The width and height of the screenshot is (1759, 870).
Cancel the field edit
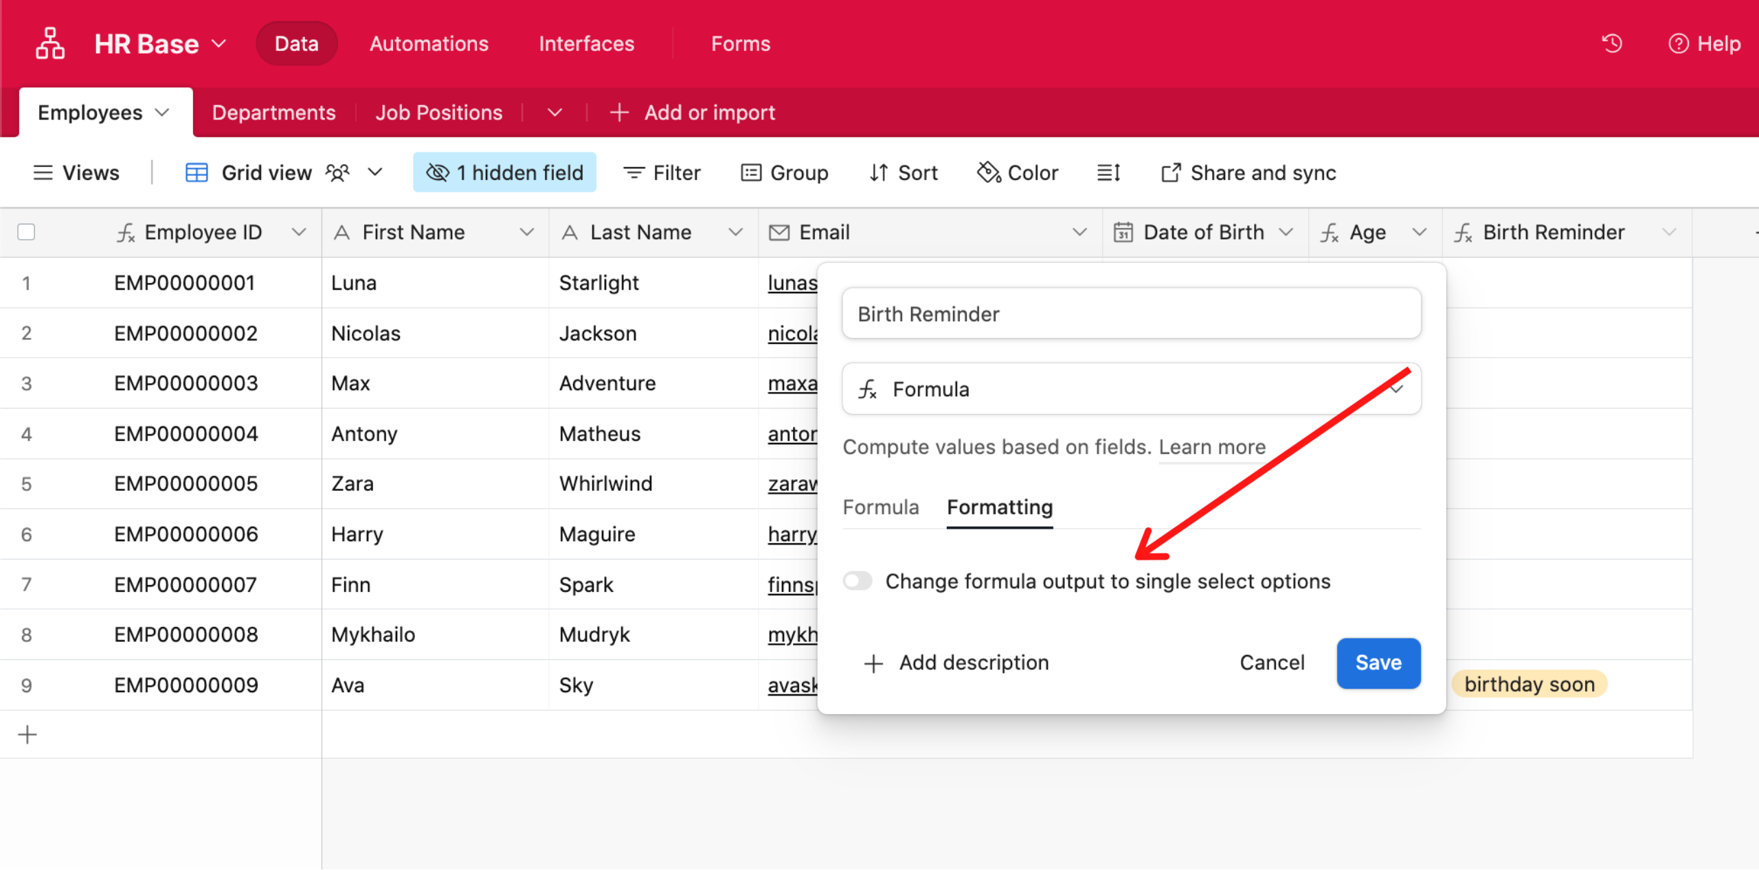1272,663
